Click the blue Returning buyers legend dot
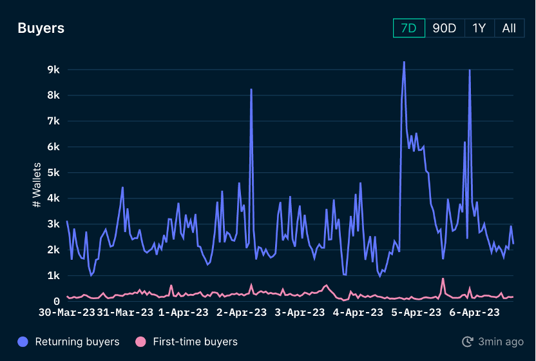Image resolution: width=536 pixels, height=361 pixels. pyautogui.click(x=23, y=342)
